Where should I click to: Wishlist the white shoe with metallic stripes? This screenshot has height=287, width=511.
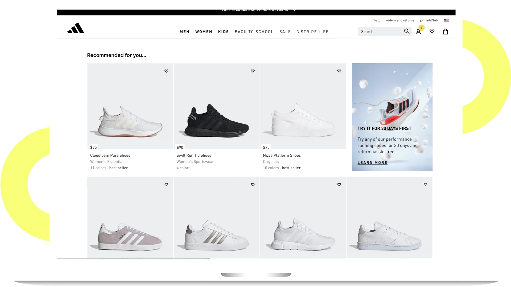tap(253, 185)
